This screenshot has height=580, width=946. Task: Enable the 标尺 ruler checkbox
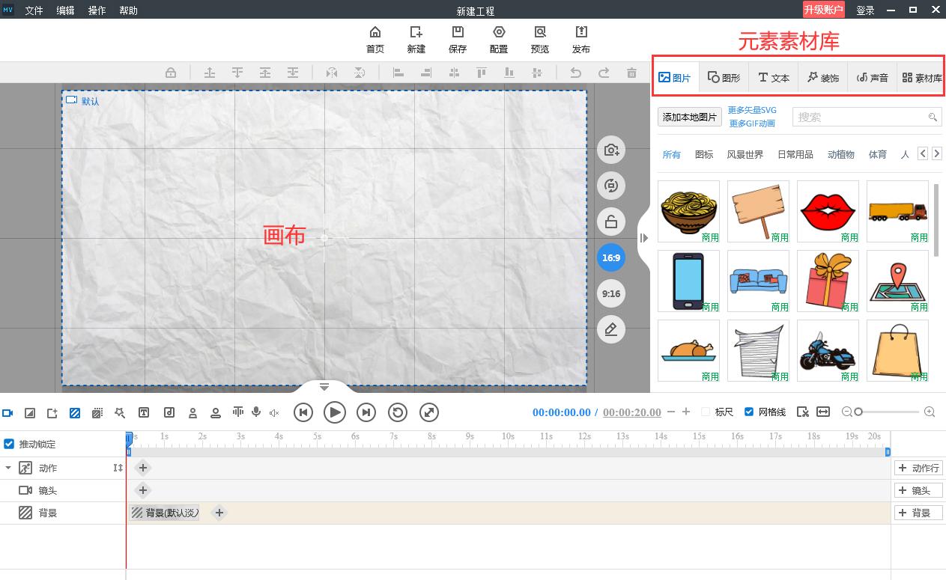click(x=705, y=412)
